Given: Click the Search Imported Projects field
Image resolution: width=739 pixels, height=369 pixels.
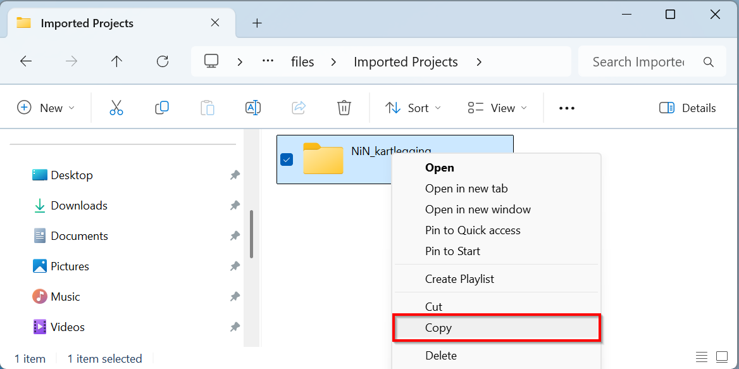Looking at the screenshot, I should 638,62.
